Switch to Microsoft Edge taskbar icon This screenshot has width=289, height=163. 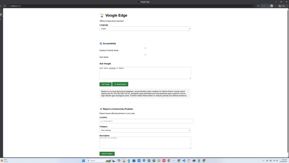coord(129,160)
